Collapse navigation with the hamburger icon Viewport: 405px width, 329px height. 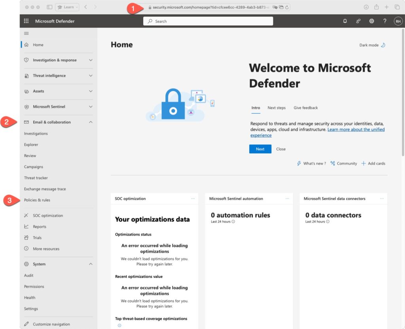26,34
